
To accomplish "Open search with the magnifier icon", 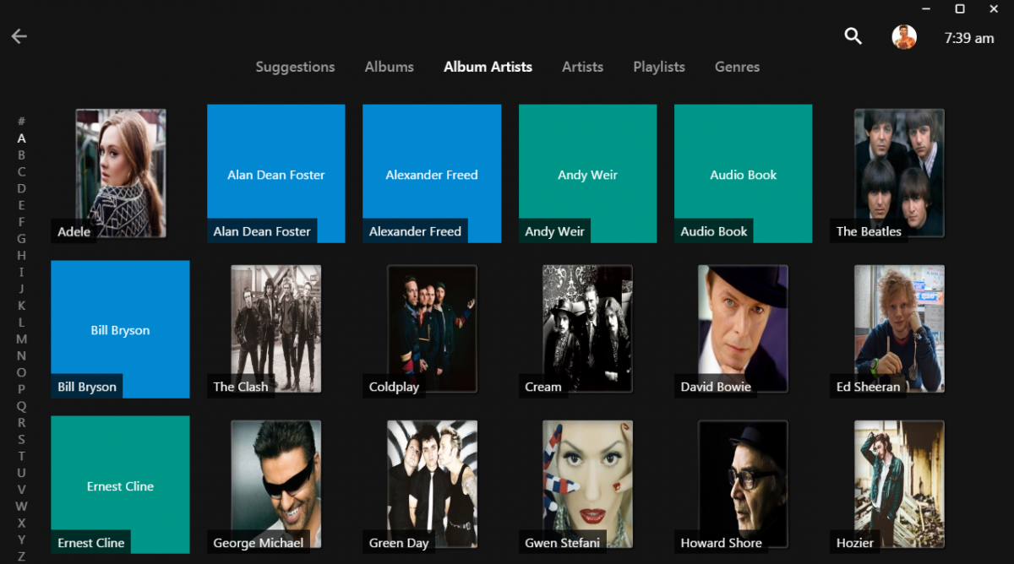I will pos(853,36).
